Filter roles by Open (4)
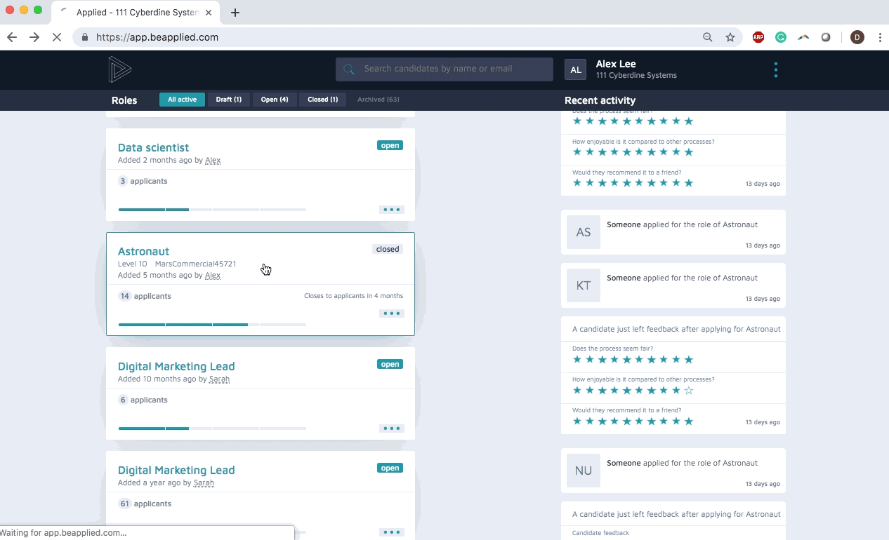 [x=275, y=100]
